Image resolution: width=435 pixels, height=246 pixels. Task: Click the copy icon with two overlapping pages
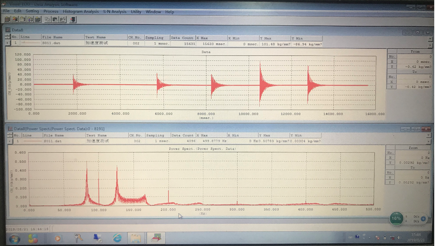(47, 19)
